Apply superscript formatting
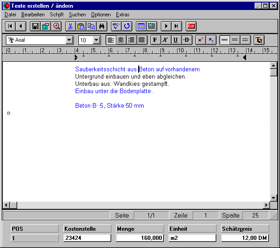Image resolution: width=280 pixels, height=248 pixels. (x=200, y=40)
